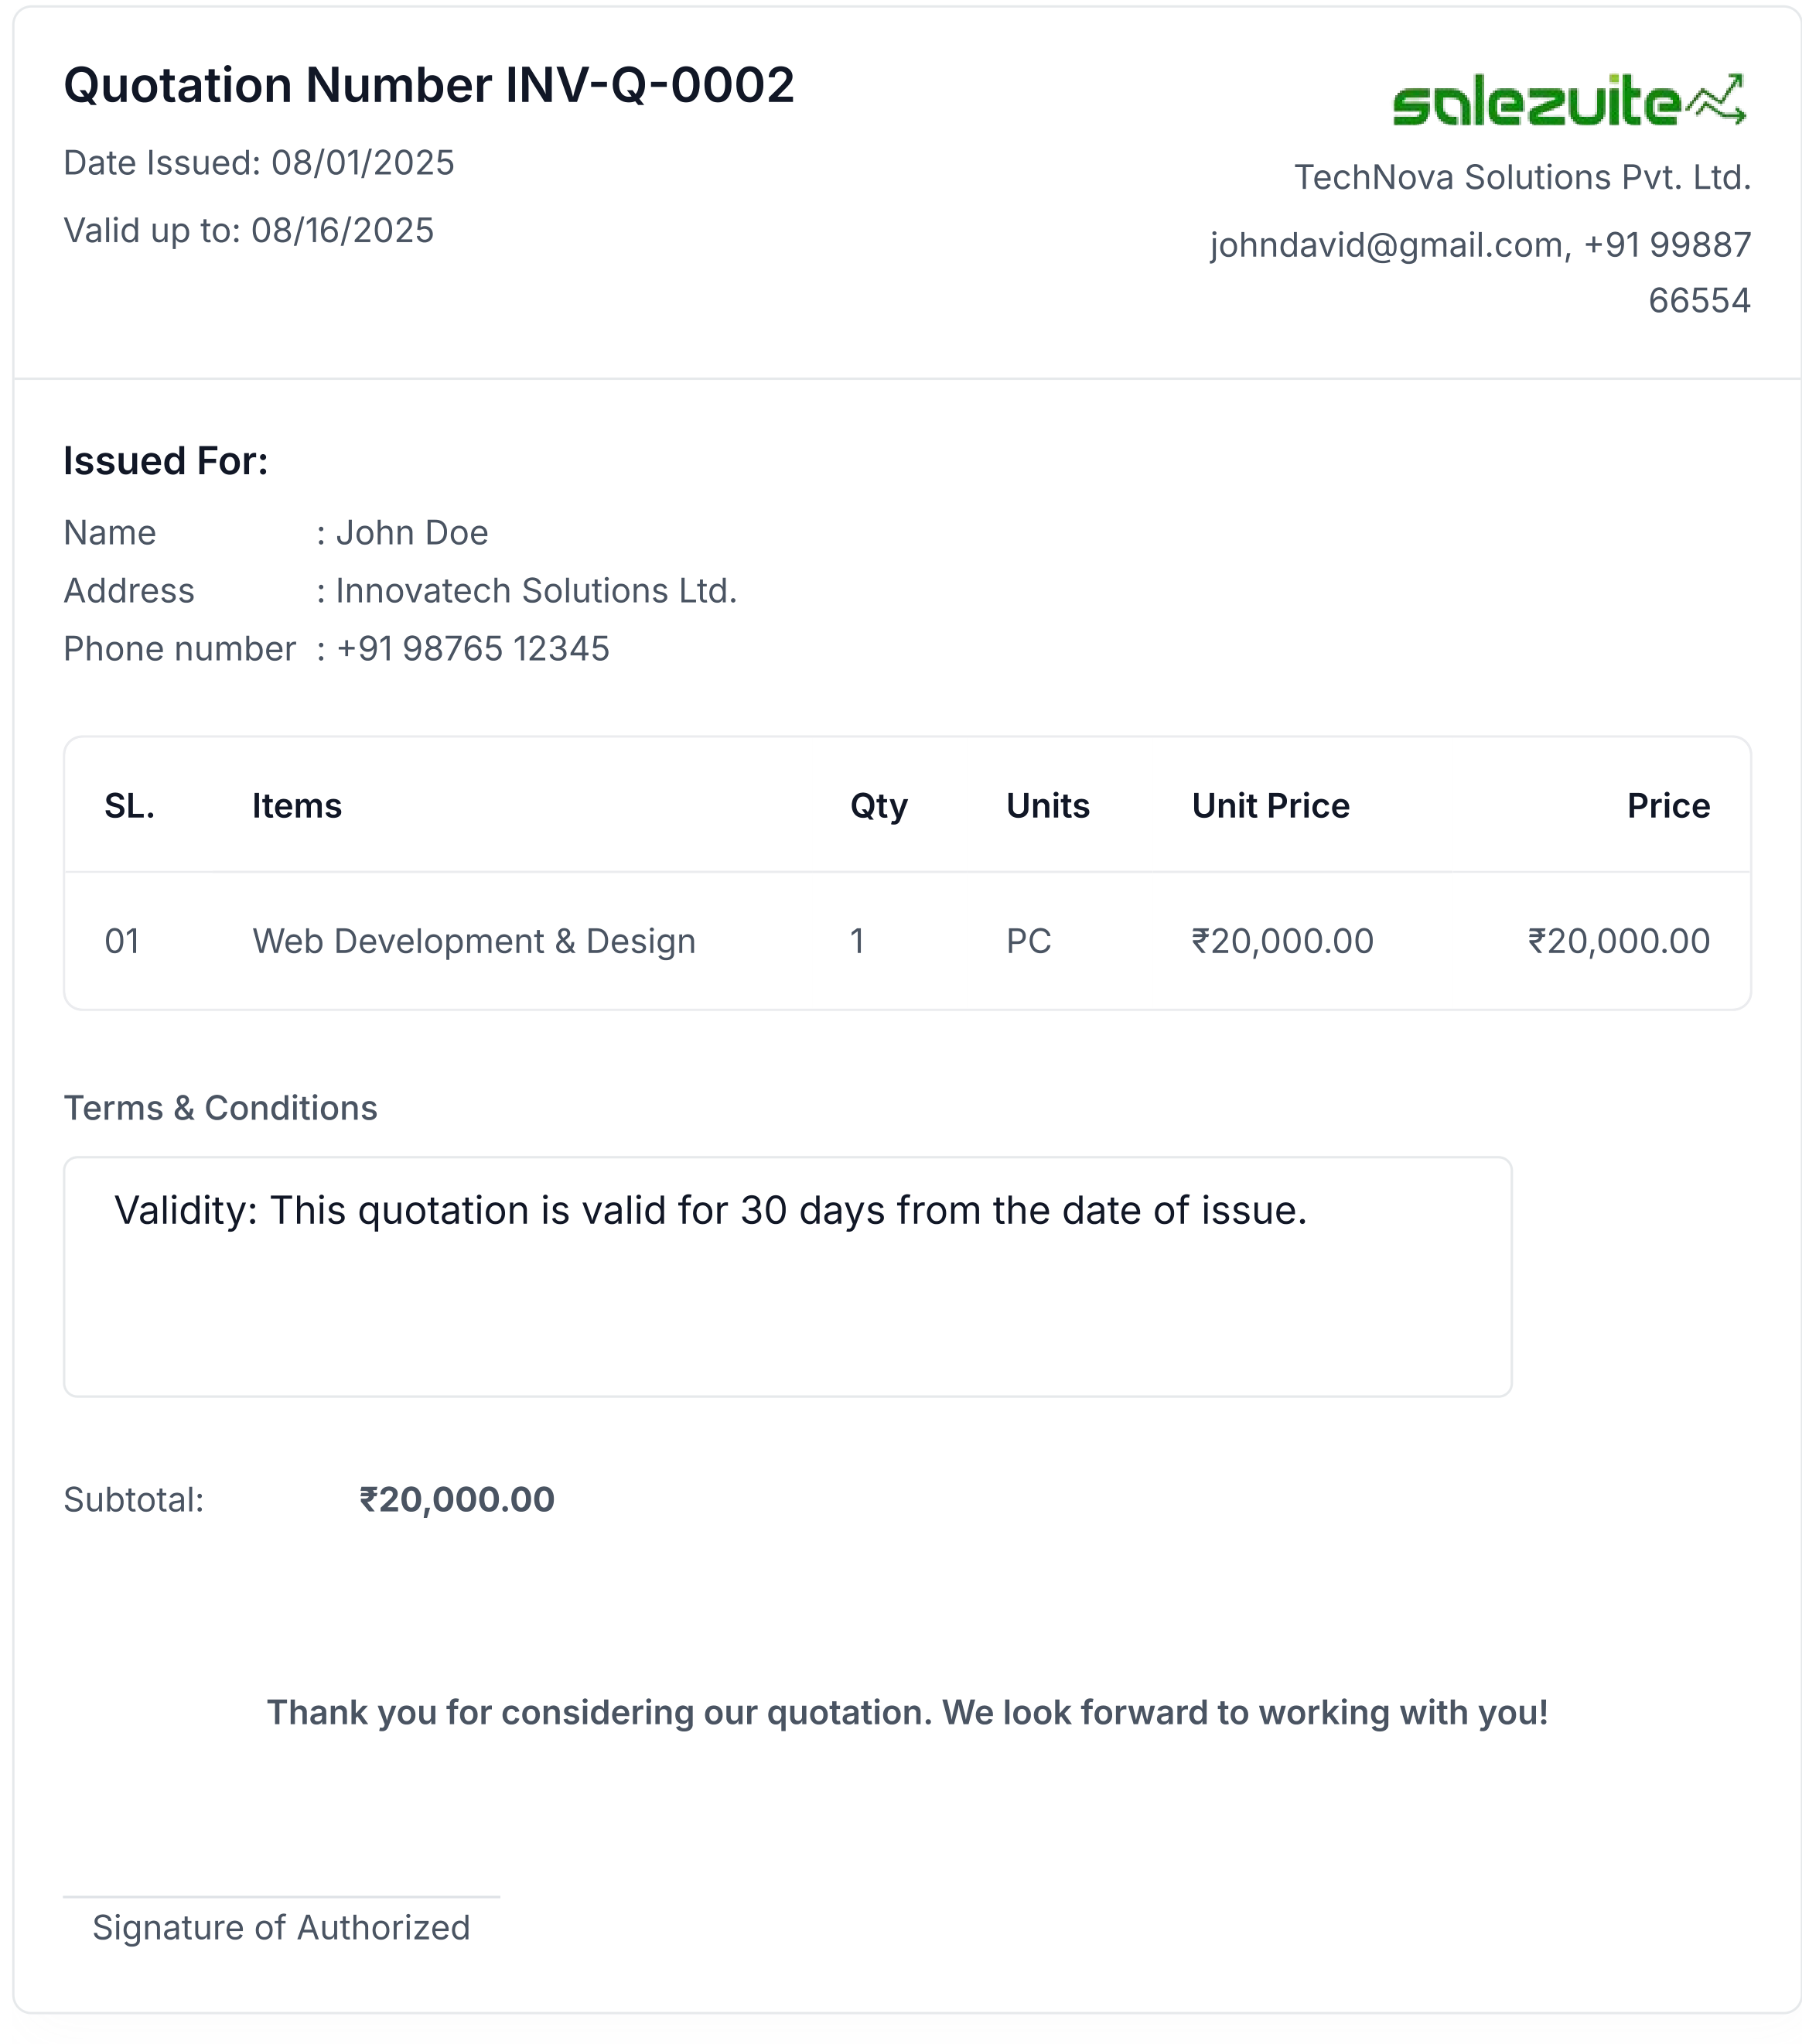Click the Qty column header
Viewport: 1809px width, 2044px height.
click(879, 806)
